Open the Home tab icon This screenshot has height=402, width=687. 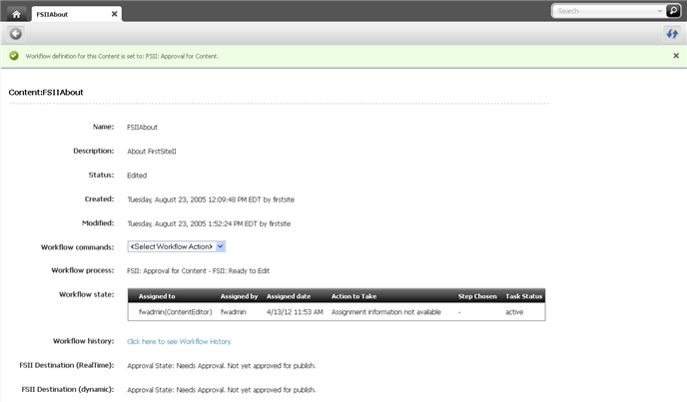click(x=16, y=14)
